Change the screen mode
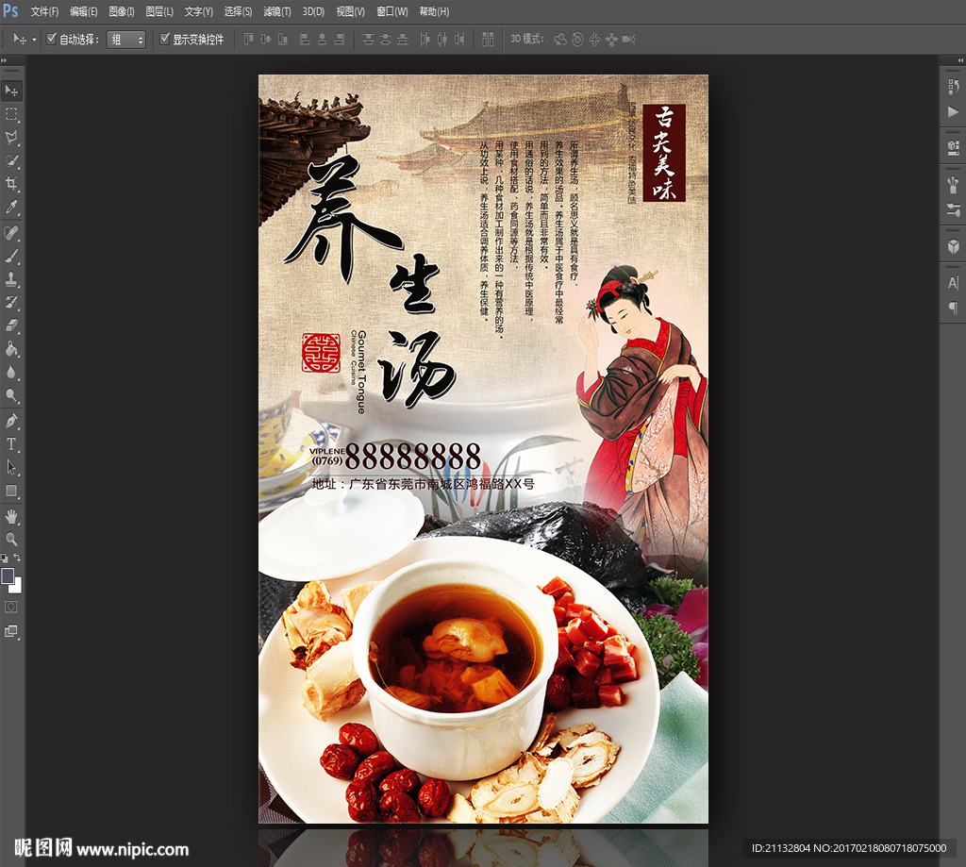Image resolution: width=966 pixels, height=867 pixels. (11, 631)
